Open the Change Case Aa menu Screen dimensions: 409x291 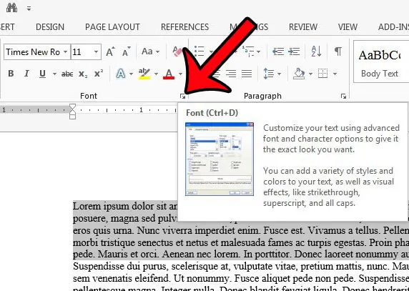150,51
